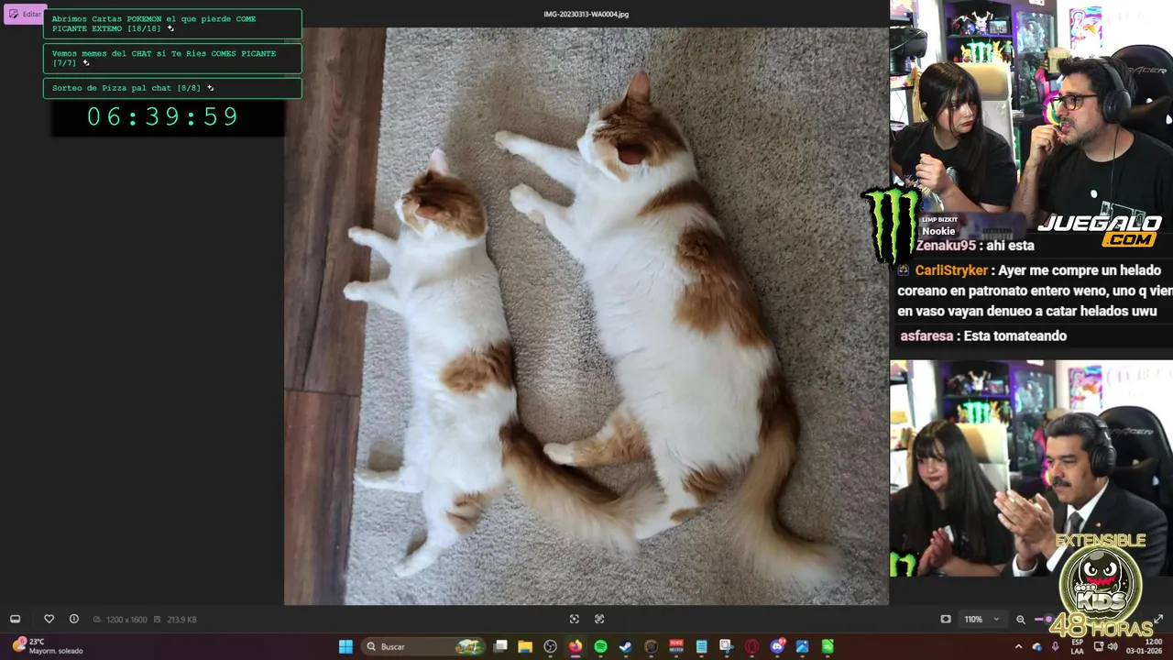This screenshot has height=660, width=1173.
Task: Click the Sorteo de Pizza pal chat text
Action: [x=126, y=88]
